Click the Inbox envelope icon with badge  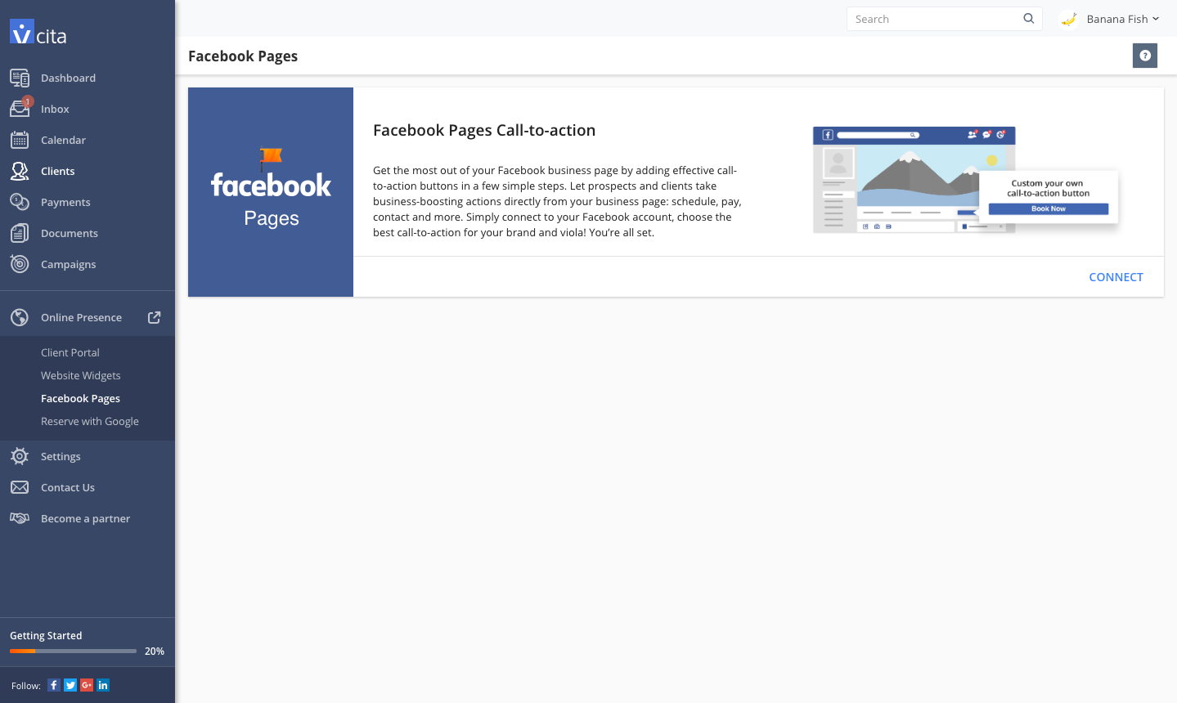click(20, 107)
